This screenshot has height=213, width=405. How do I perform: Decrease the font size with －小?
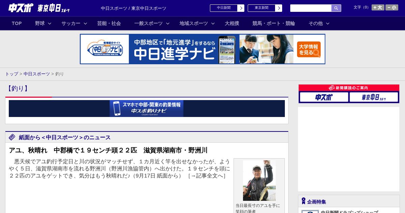click(392, 7)
